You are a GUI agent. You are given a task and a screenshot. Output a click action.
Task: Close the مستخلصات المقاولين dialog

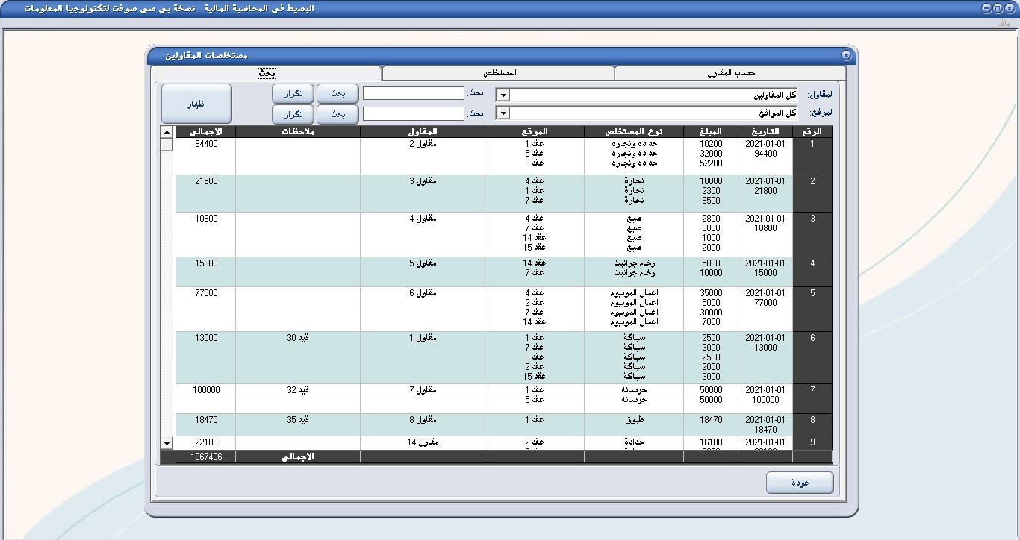coord(845,56)
